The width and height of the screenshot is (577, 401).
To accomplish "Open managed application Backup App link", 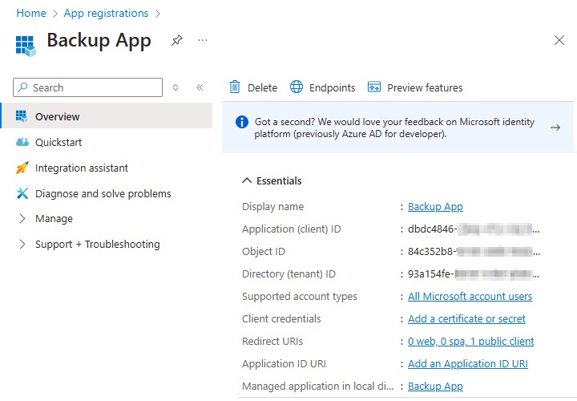I will tap(435, 387).
